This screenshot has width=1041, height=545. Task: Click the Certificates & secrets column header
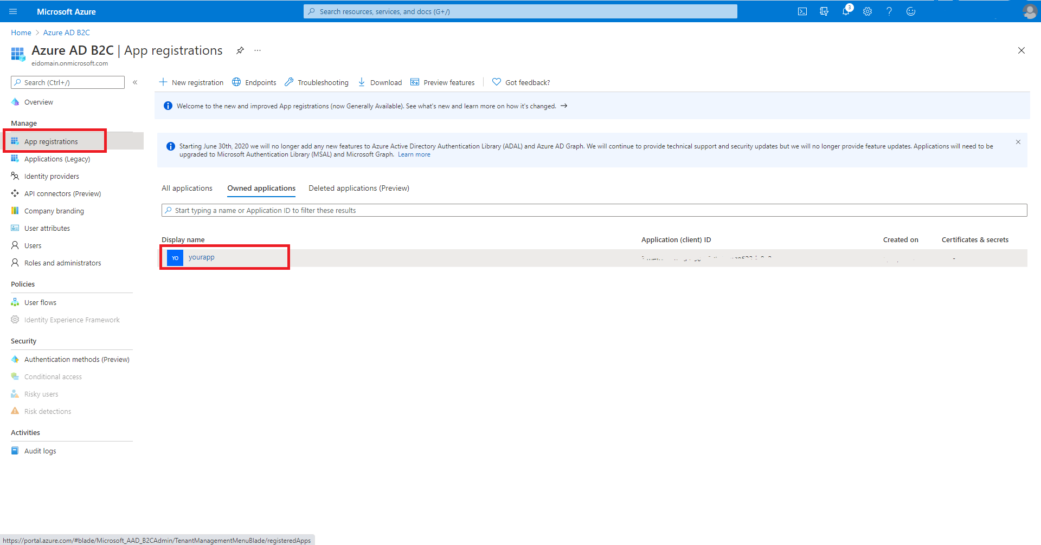pyautogui.click(x=975, y=239)
